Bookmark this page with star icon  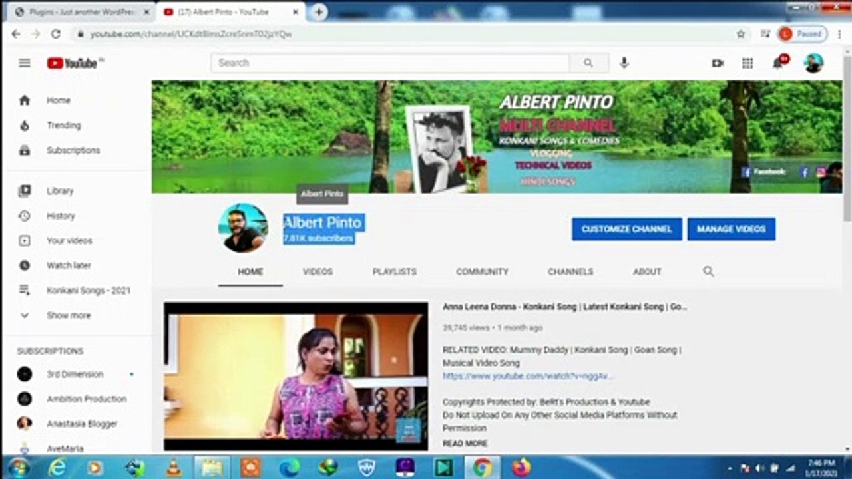740,34
